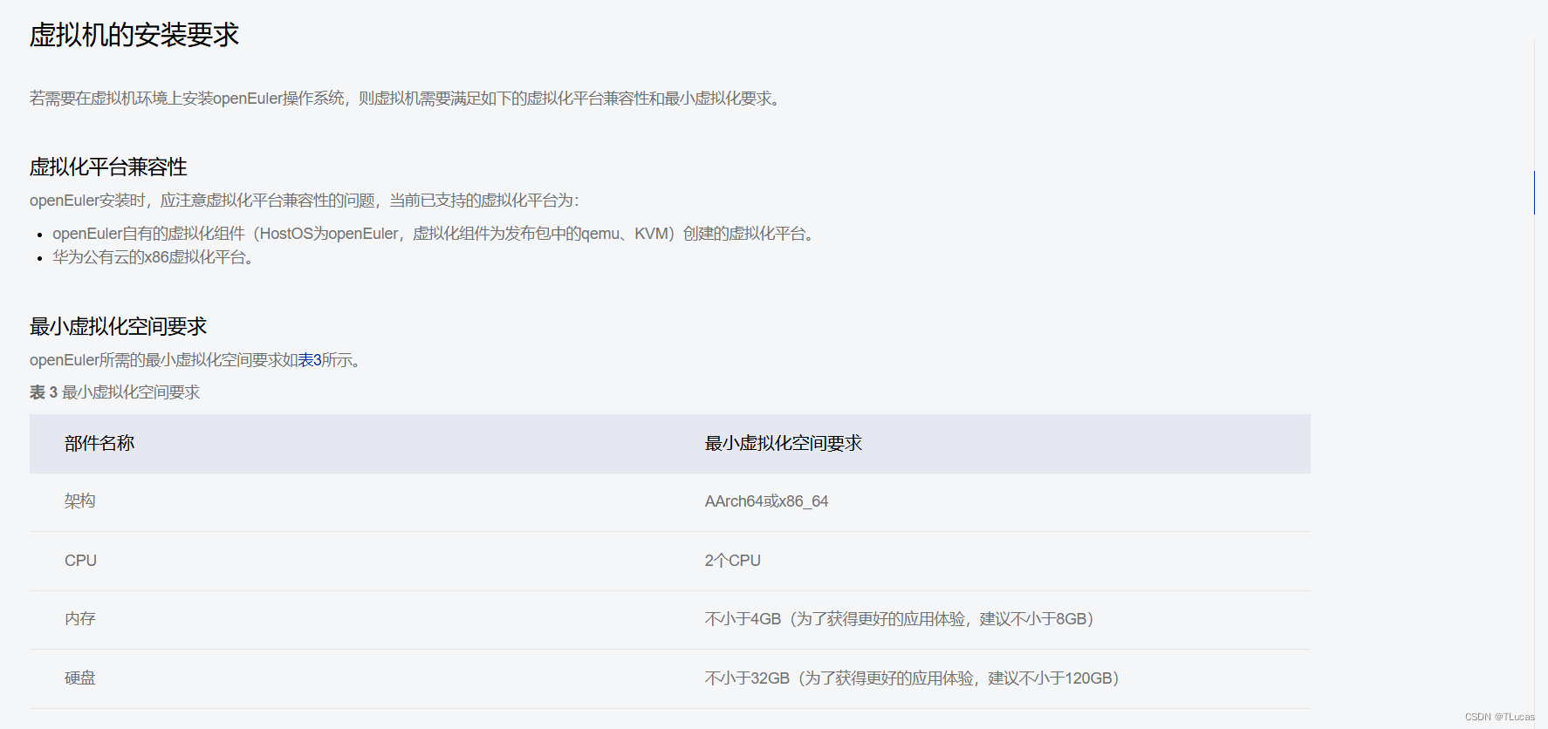Select the 虚拟化平台兼容性 section heading
The width and height of the screenshot is (1548, 729).
[108, 167]
